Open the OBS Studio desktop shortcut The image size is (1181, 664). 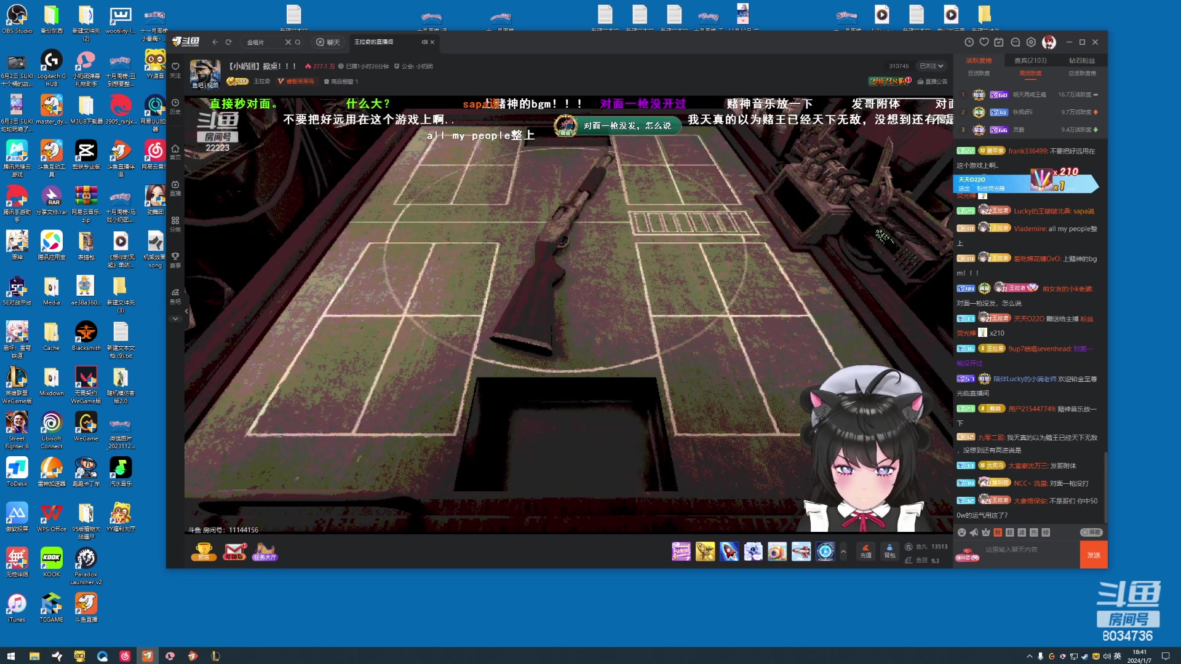pyautogui.click(x=17, y=19)
